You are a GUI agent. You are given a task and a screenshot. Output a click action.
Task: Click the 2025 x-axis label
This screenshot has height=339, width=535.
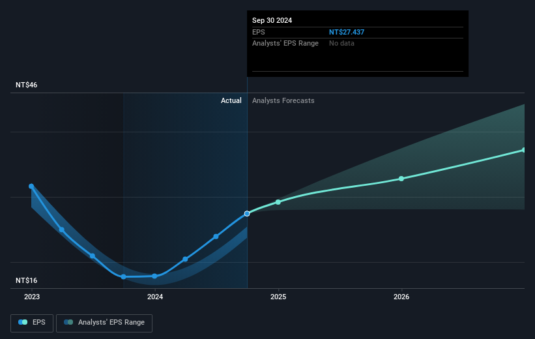(x=278, y=297)
